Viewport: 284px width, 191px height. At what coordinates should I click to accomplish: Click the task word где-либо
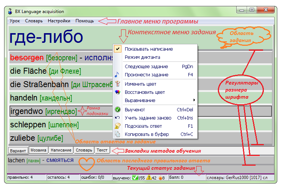point(46,36)
